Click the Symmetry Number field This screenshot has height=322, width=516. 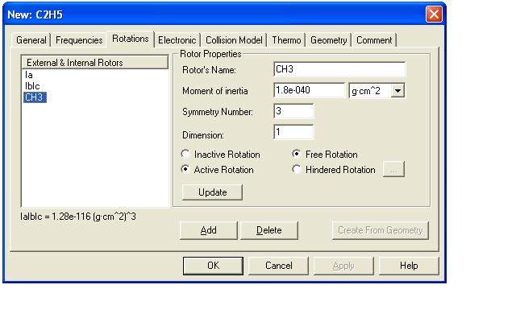(x=293, y=111)
